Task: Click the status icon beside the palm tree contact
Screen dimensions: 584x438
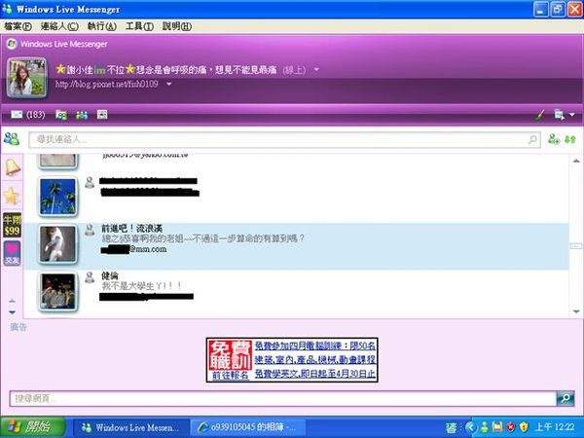Action: (90, 183)
